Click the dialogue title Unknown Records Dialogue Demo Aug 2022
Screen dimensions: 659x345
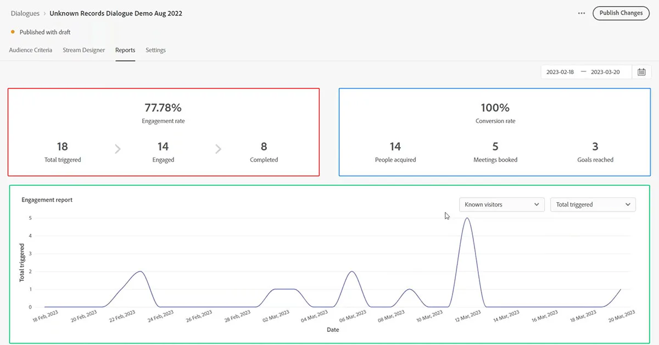tap(116, 13)
